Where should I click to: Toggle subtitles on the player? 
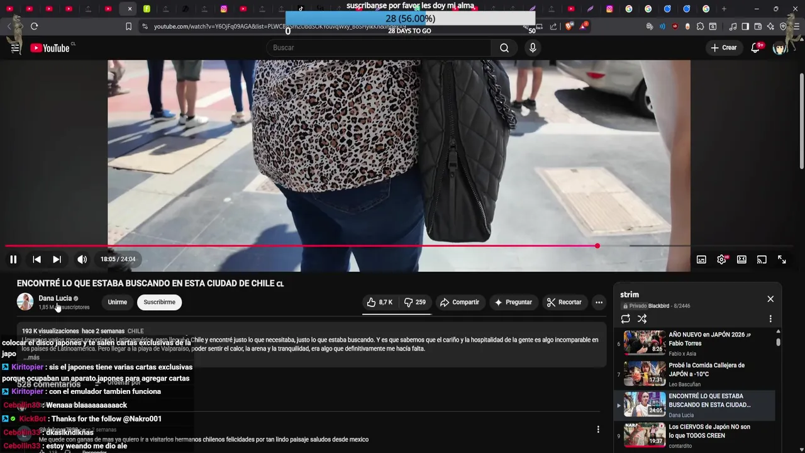pos(701,259)
